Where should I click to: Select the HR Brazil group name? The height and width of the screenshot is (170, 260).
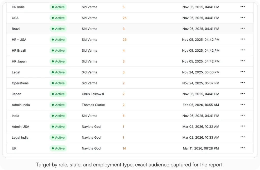pyautogui.click(x=19, y=51)
